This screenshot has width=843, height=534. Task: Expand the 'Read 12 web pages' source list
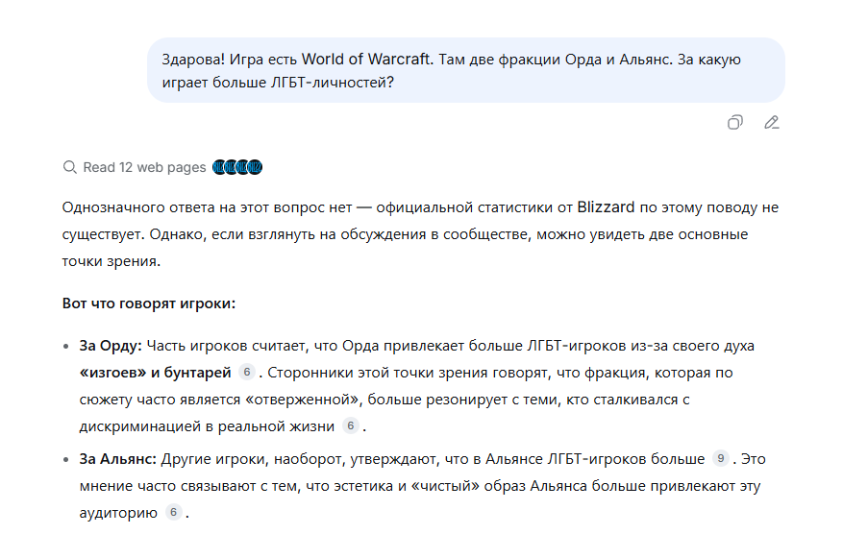pyautogui.click(x=144, y=167)
